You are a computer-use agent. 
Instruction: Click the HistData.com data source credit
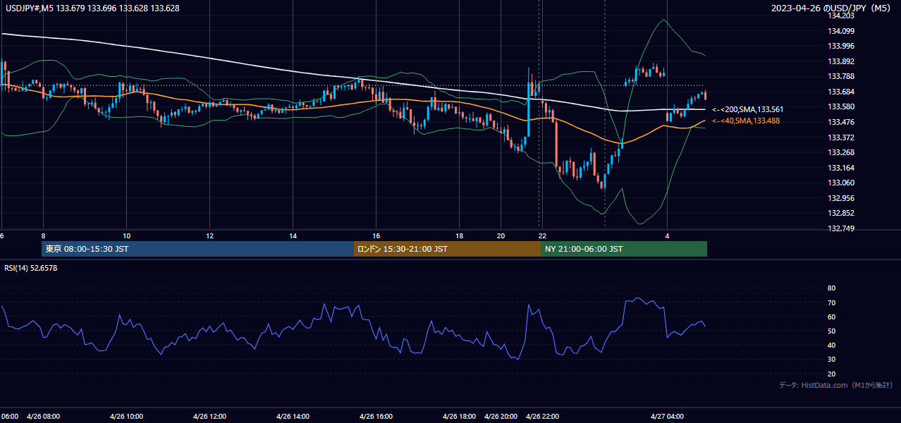point(837,385)
